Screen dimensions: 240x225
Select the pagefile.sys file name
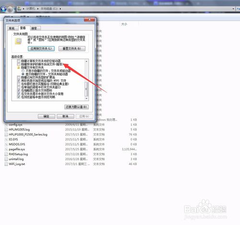click(x=17, y=149)
